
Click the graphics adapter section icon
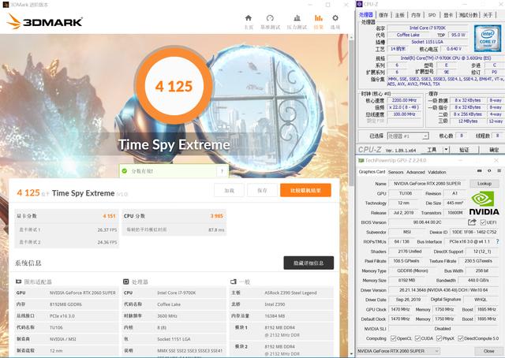click(19, 282)
